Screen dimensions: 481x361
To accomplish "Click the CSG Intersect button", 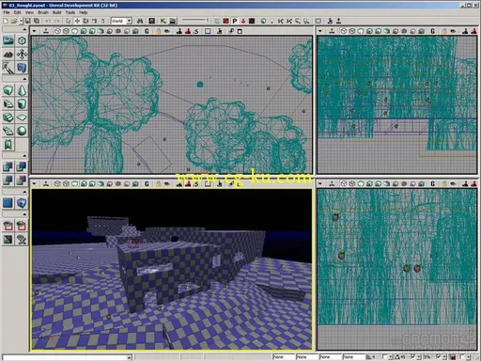I will click(8, 180).
